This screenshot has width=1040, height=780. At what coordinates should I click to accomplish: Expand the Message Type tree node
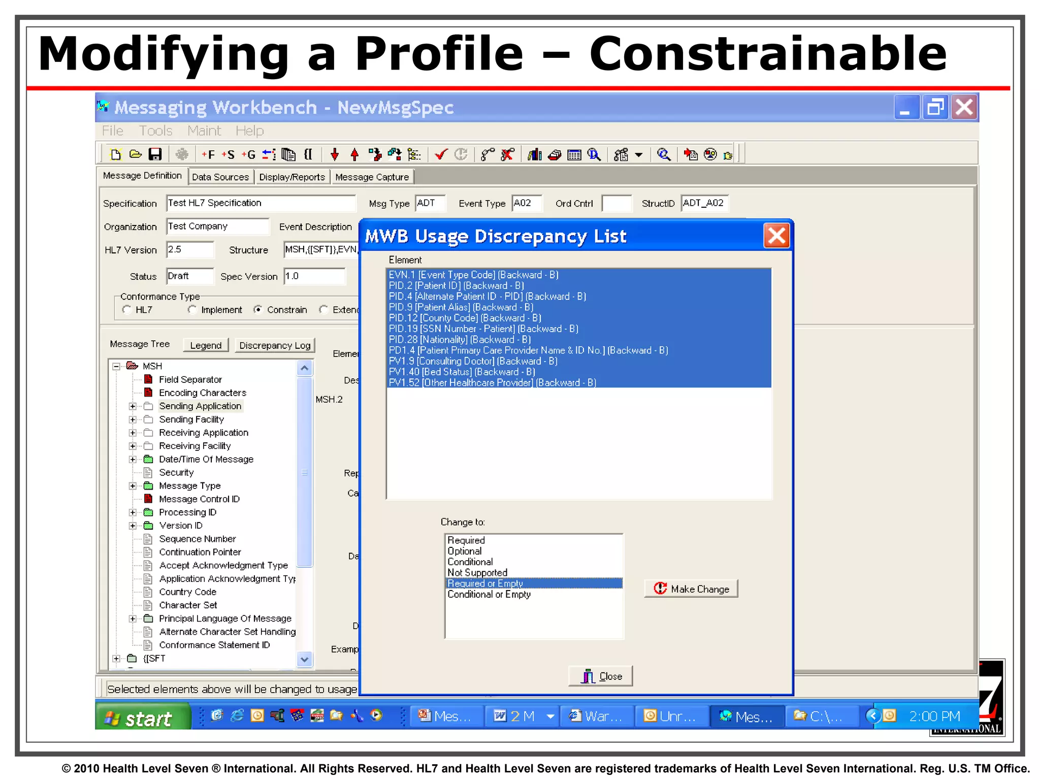coord(133,486)
